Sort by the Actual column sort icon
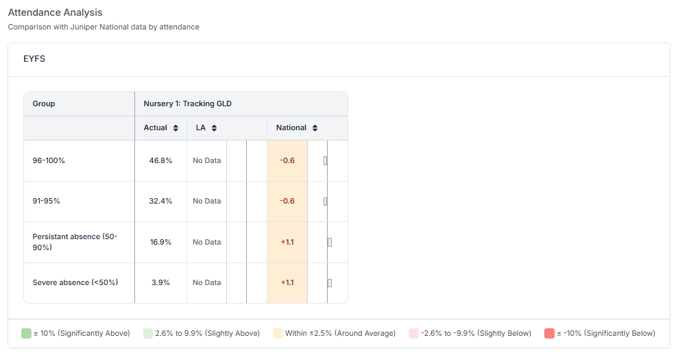678x355 pixels. [175, 128]
